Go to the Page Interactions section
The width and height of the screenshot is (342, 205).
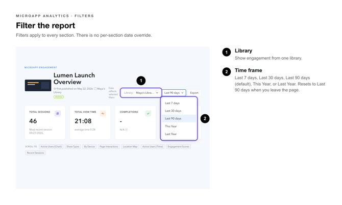109,147
